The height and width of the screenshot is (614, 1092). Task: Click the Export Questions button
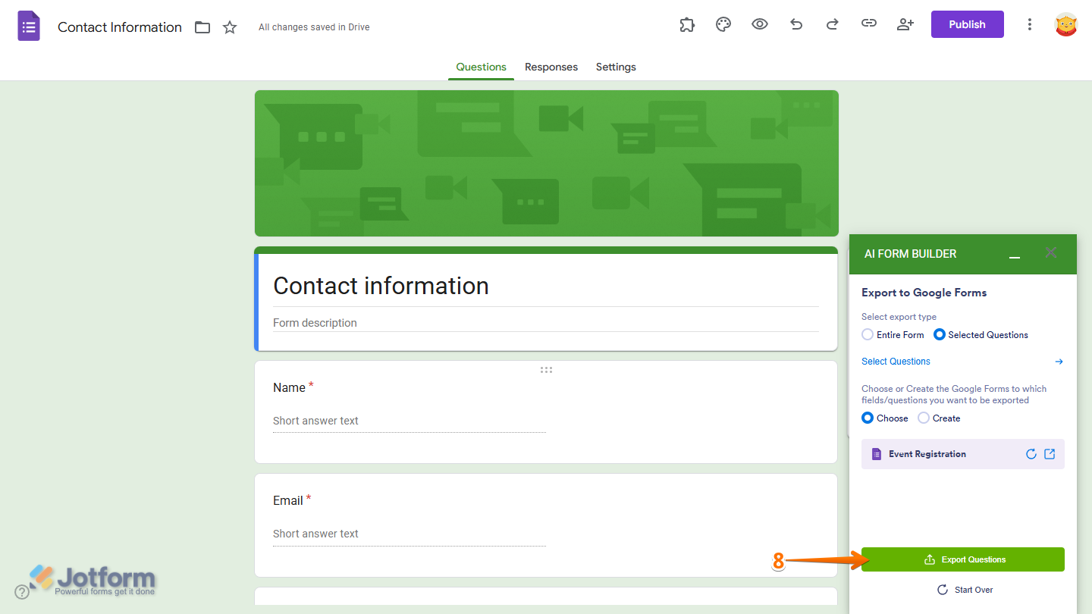point(962,559)
